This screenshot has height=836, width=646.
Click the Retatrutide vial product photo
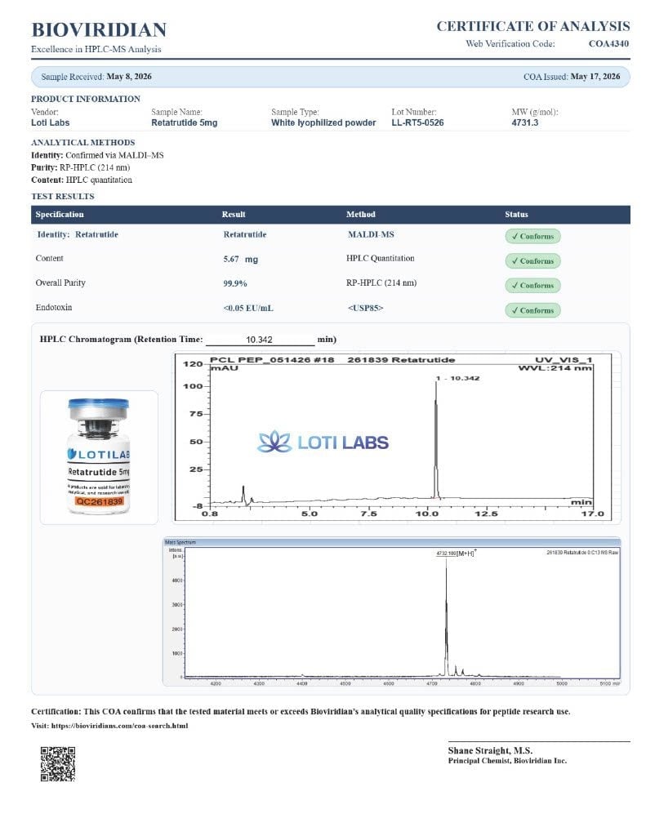coord(99,457)
